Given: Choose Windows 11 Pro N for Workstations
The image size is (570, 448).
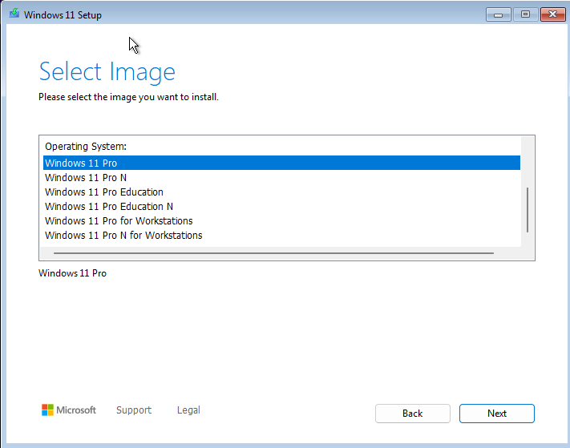Looking at the screenshot, I should coord(123,236).
